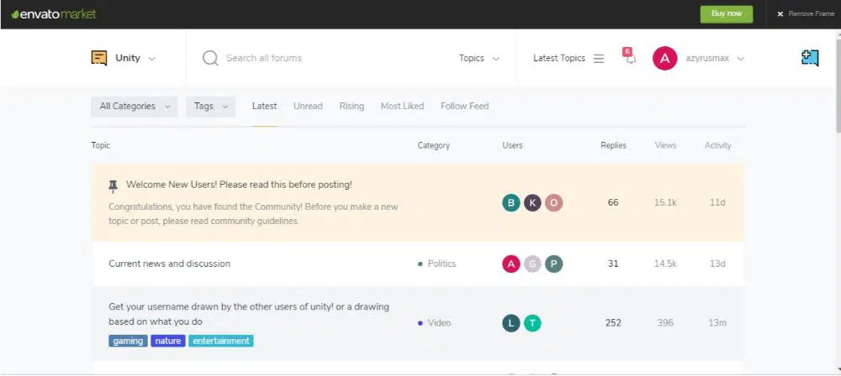Click the gaming tag label
Viewport: 841px width, 376px height.
(128, 341)
